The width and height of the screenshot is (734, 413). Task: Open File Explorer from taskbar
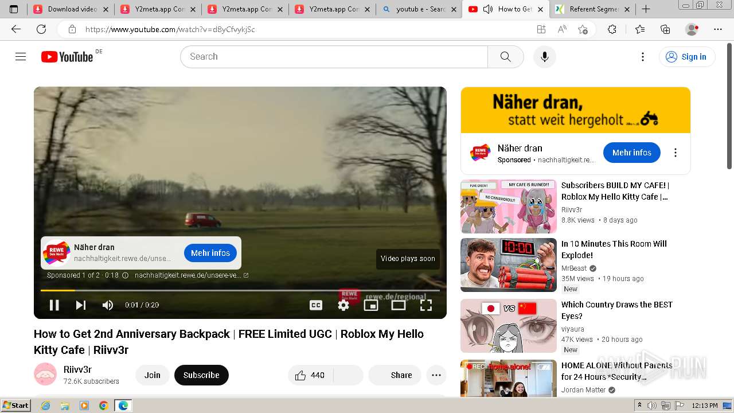pos(65,406)
